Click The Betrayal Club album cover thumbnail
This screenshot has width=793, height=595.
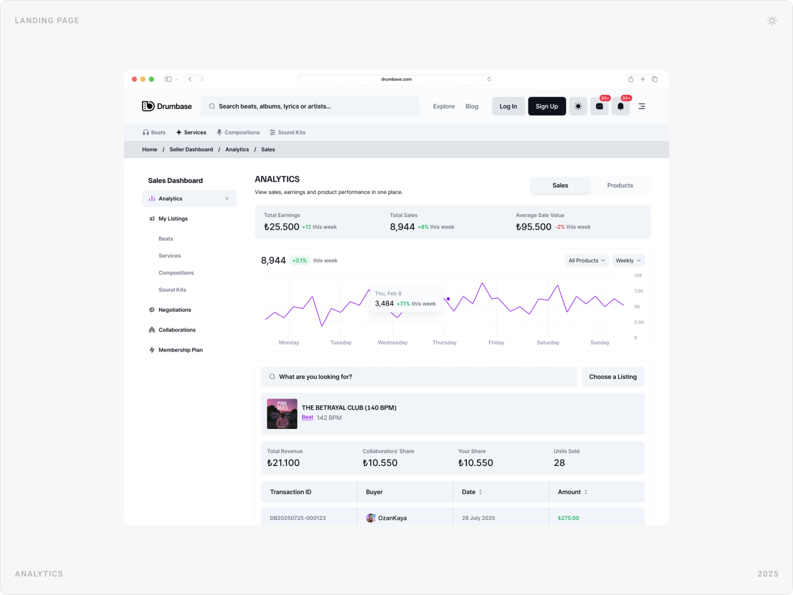click(282, 413)
